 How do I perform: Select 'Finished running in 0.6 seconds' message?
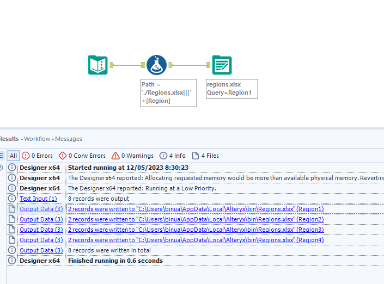[115, 261]
